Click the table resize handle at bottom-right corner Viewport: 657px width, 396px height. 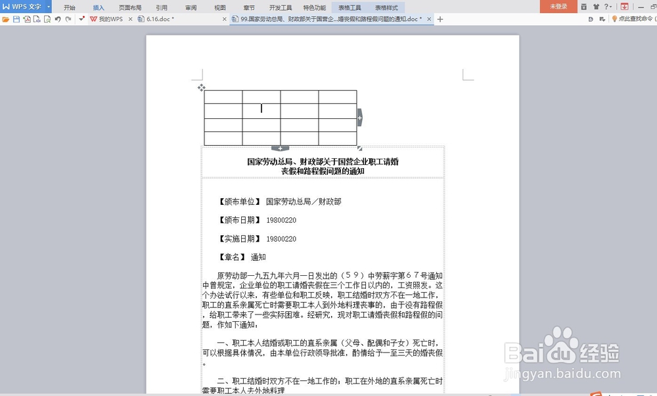click(359, 148)
